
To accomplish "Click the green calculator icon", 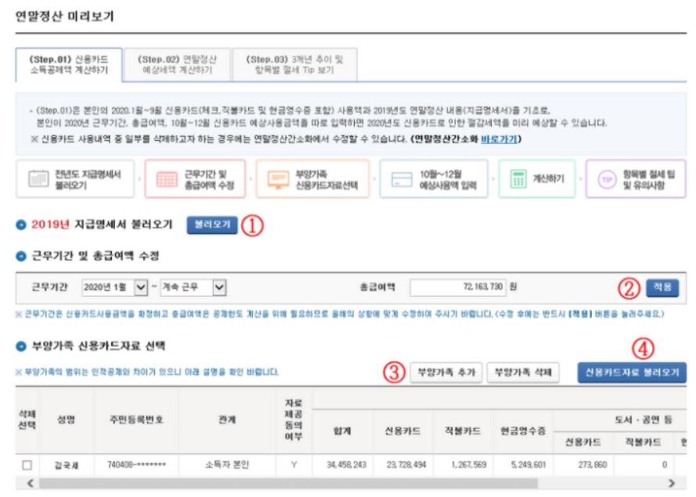I will pos(518,178).
